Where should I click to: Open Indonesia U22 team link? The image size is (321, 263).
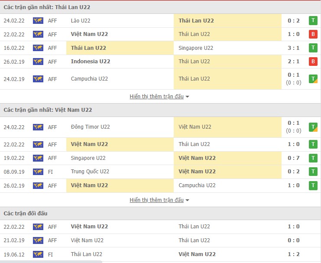click(x=90, y=62)
